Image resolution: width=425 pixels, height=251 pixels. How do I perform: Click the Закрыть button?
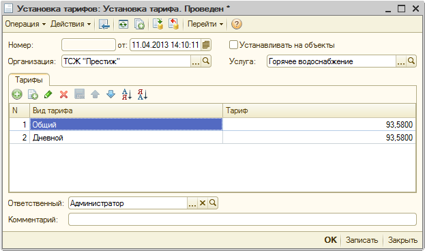(x=402, y=240)
